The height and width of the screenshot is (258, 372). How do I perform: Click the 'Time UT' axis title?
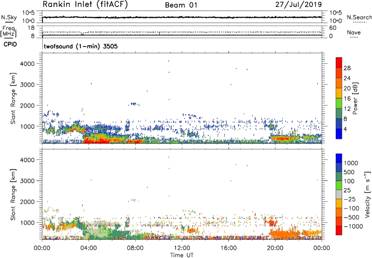click(182, 255)
